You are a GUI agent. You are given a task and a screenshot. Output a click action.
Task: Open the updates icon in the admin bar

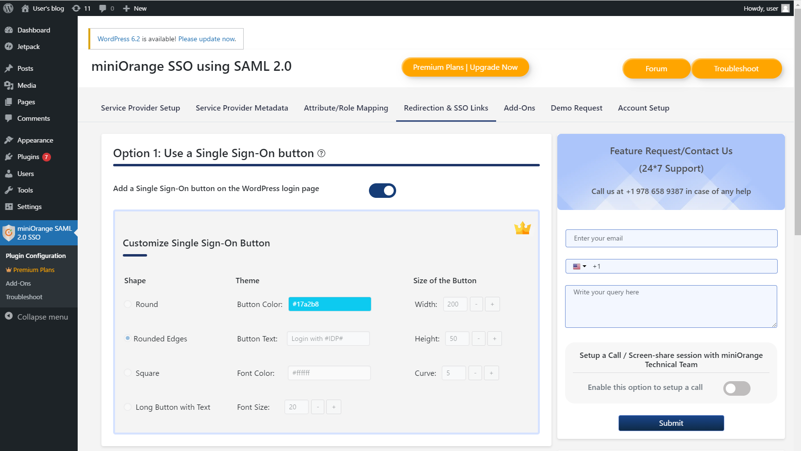pos(76,8)
